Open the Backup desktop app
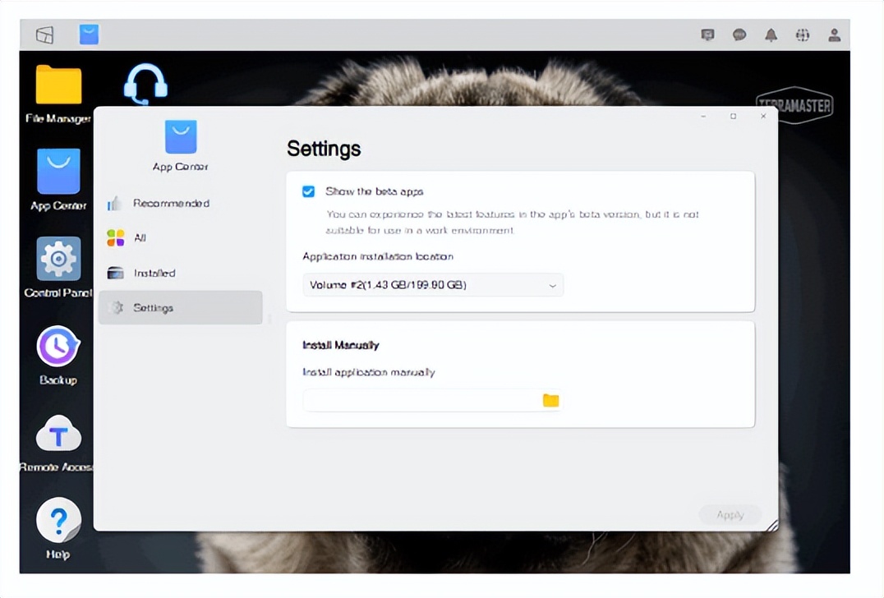 pos(58,347)
